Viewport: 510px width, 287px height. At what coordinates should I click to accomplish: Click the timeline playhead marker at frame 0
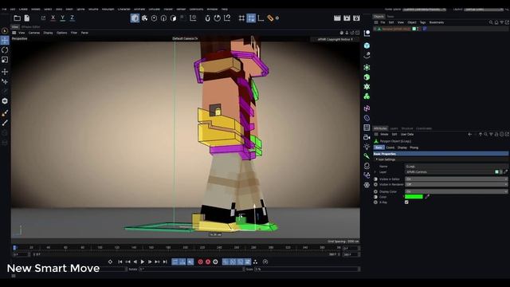(x=14, y=248)
